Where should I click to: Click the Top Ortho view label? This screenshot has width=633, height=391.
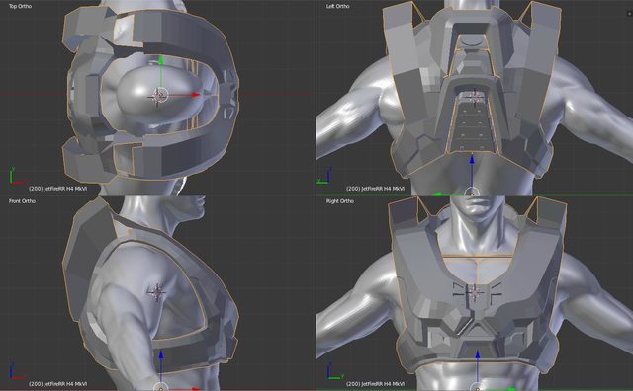[20, 6]
